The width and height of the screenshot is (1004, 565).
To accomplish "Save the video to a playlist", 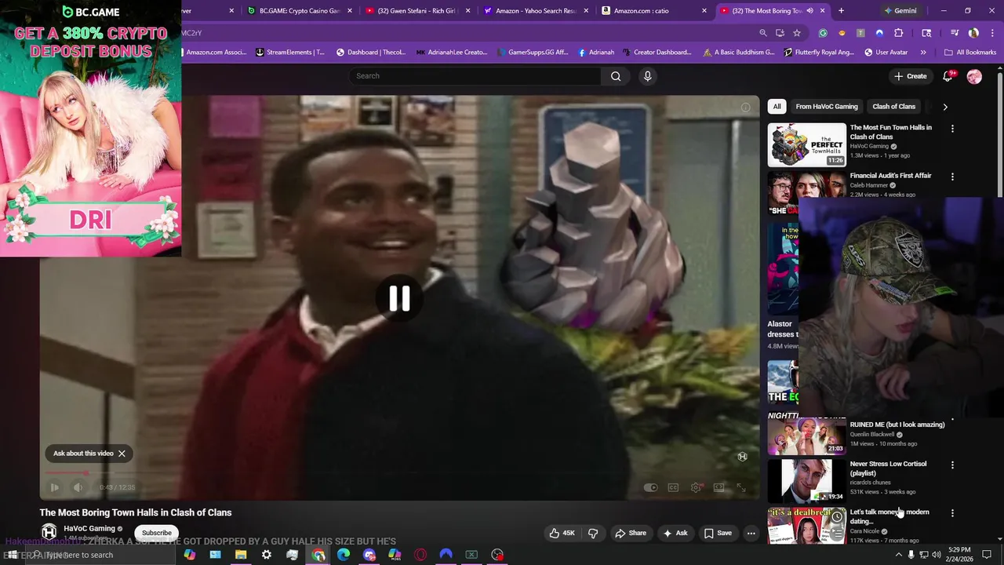I will [x=718, y=533].
